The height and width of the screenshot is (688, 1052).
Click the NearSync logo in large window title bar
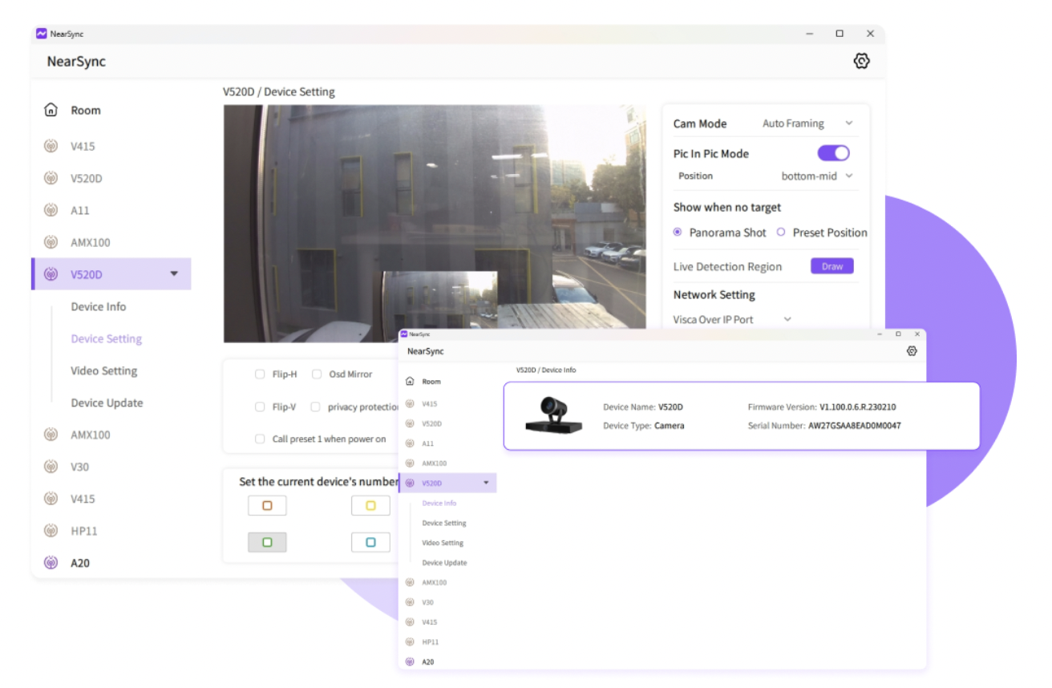(x=42, y=34)
